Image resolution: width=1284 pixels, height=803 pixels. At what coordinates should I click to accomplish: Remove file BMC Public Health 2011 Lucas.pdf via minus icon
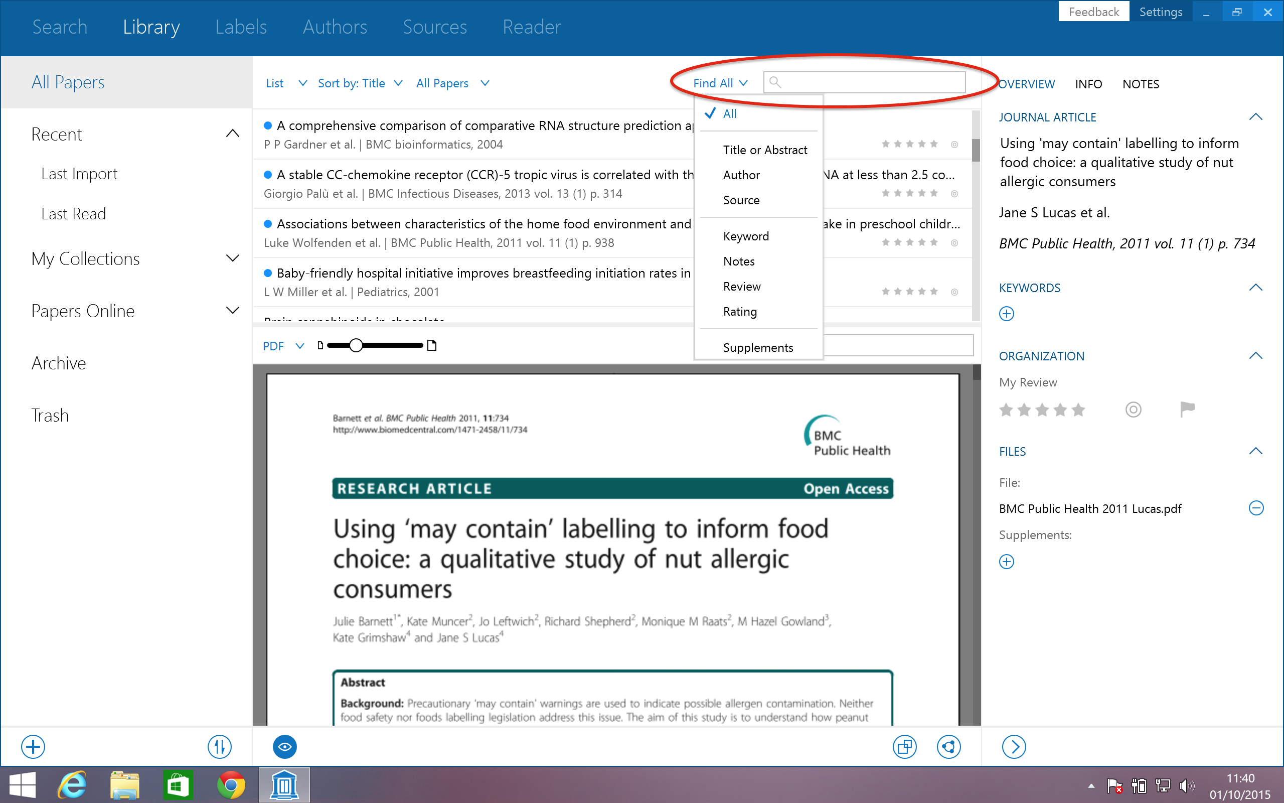[1256, 508]
